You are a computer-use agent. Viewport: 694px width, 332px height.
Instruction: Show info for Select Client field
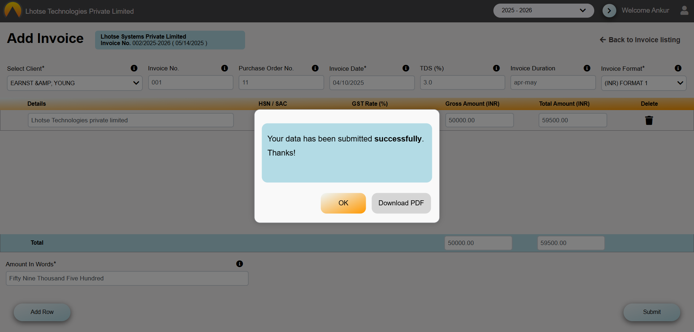pyautogui.click(x=134, y=68)
